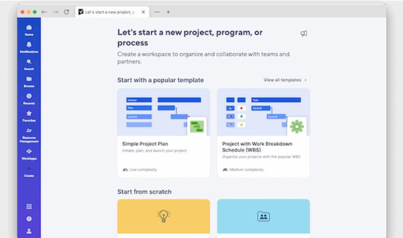Image resolution: width=403 pixels, height=238 pixels.
Task: Open Home in the sidebar
Action: [x=29, y=28]
